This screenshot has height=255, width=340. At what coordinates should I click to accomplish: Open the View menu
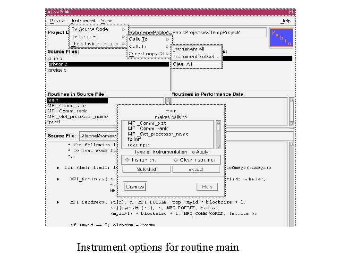(x=106, y=21)
